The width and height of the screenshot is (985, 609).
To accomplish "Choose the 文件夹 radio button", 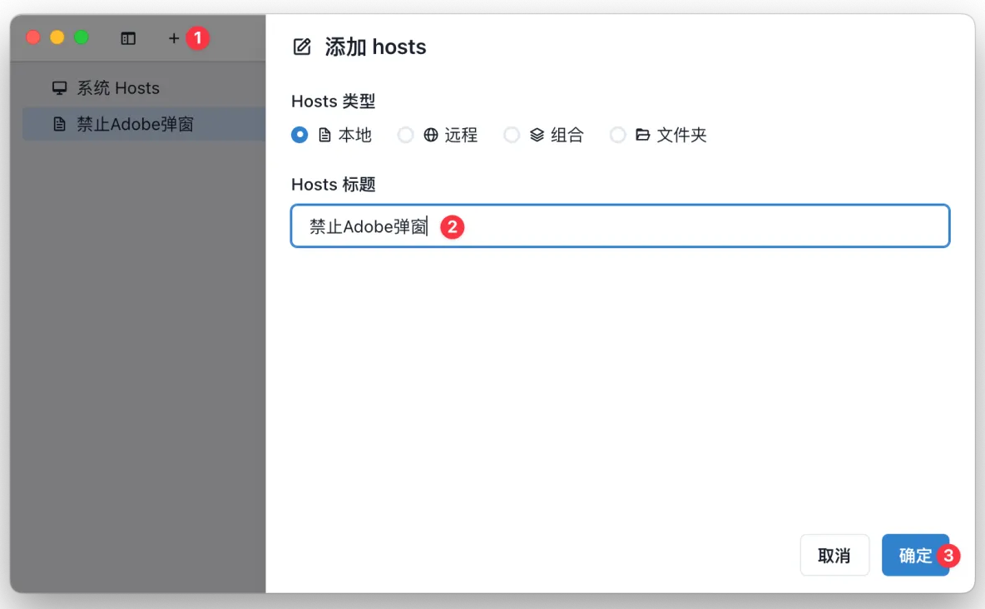I will (x=617, y=135).
